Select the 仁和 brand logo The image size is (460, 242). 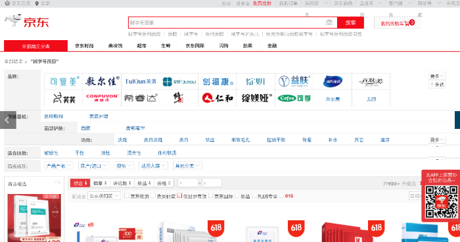pyautogui.click(x=218, y=98)
